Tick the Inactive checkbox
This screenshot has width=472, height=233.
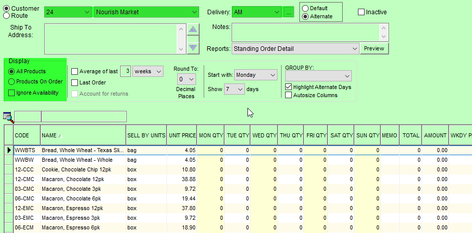[361, 12]
